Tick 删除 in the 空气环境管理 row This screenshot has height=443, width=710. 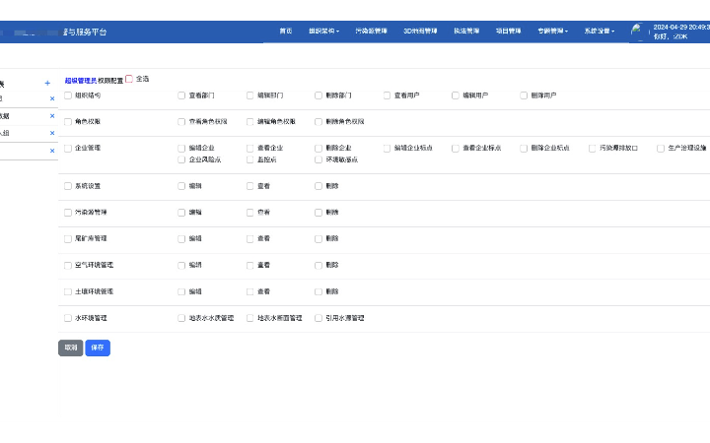(x=319, y=266)
